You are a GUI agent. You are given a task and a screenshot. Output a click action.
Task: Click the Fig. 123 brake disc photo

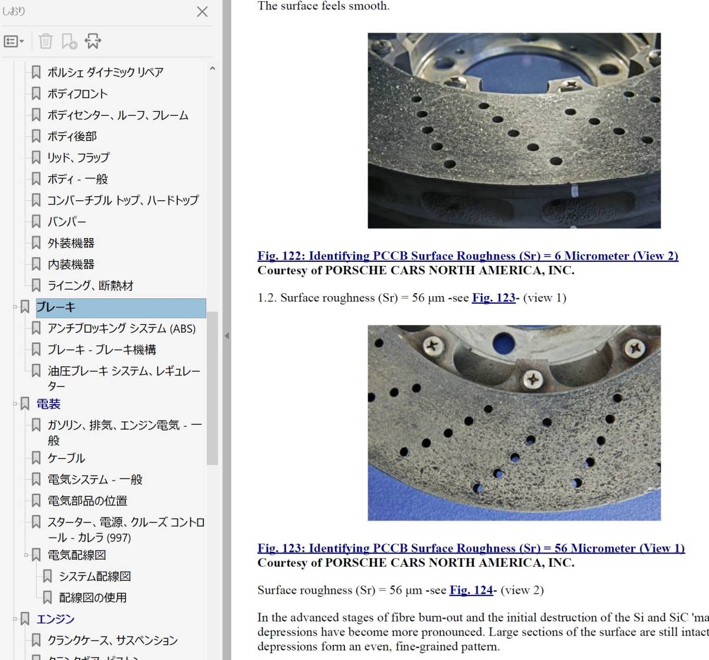click(514, 422)
